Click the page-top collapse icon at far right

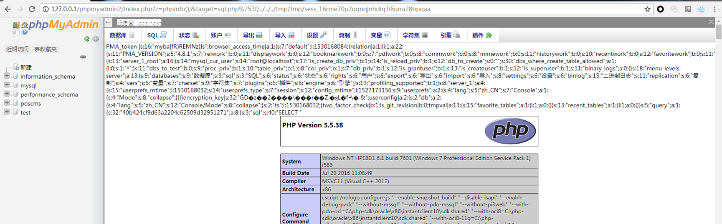[711, 22]
